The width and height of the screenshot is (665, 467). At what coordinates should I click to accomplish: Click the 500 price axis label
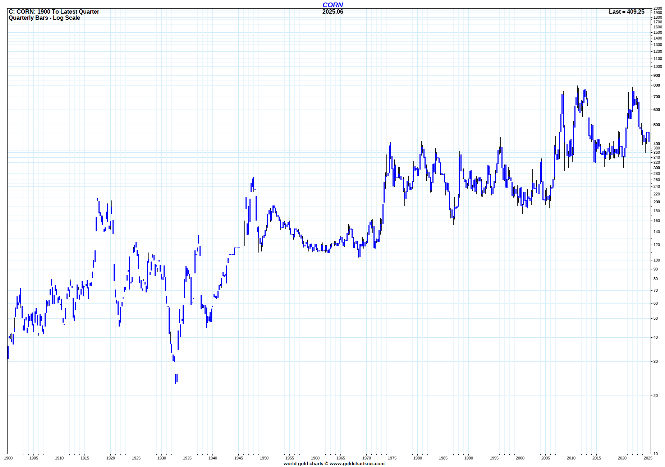657,125
